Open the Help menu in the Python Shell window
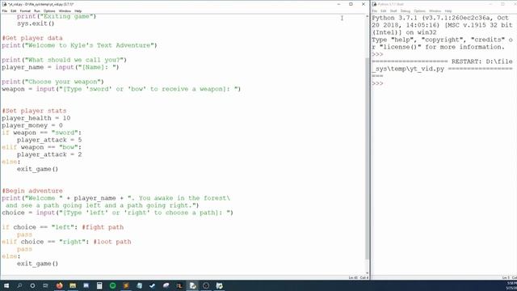This screenshot has width=517, height=291. point(448,11)
